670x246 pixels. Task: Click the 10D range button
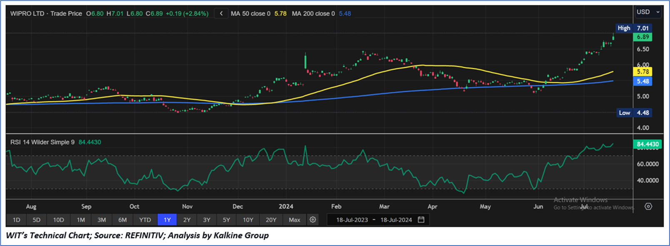(x=58, y=220)
